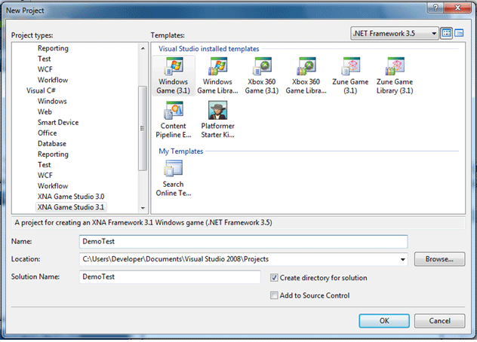Click the project types scroll up arrow
477x342 pixels.
(x=143, y=48)
